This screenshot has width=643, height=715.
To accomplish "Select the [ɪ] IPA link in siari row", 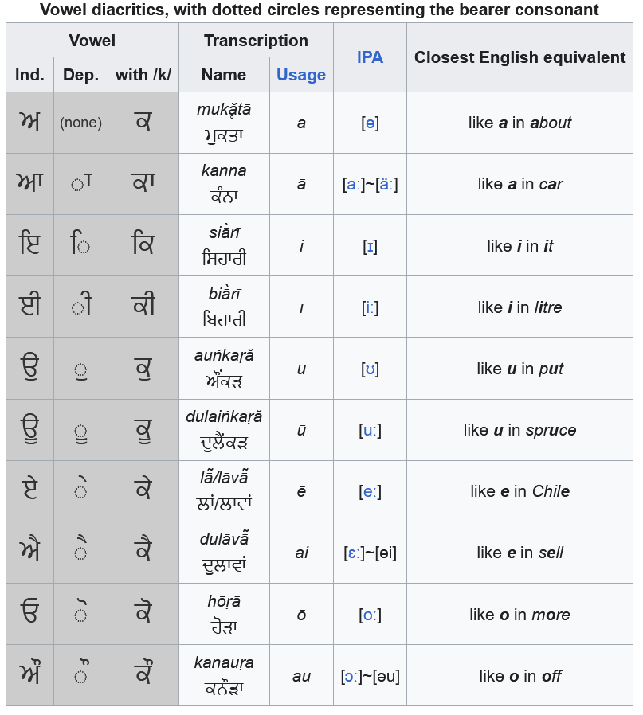I will 370,246.
